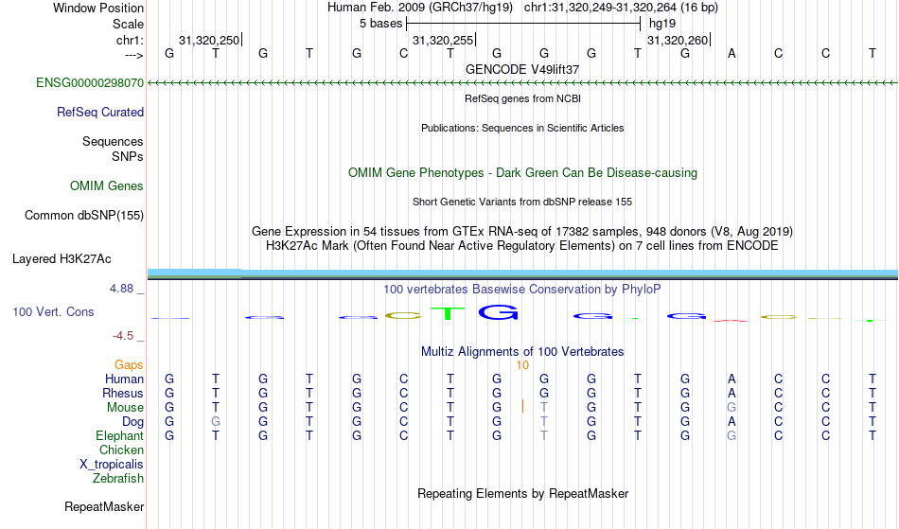
Task: Click the Layered H3K27Ac track label
Action: pos(62,258)
